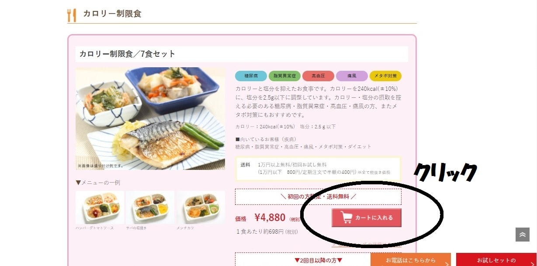The image size is (537, 266).
Task: Click the red お試しセットの button
Action: point(496,259)
